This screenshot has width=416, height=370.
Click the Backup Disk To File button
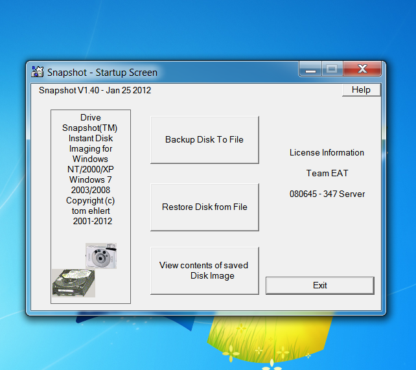[205, 140]
